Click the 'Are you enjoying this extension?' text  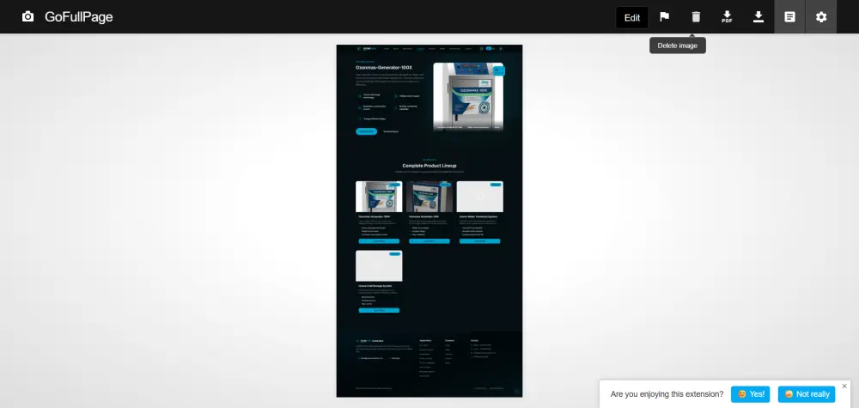pos(667,394)
